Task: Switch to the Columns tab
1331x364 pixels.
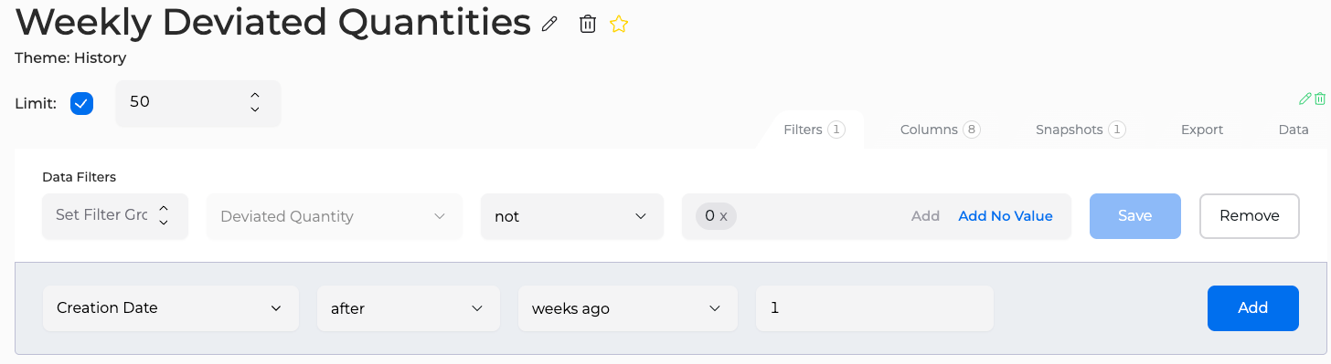Action: point(940,130)
